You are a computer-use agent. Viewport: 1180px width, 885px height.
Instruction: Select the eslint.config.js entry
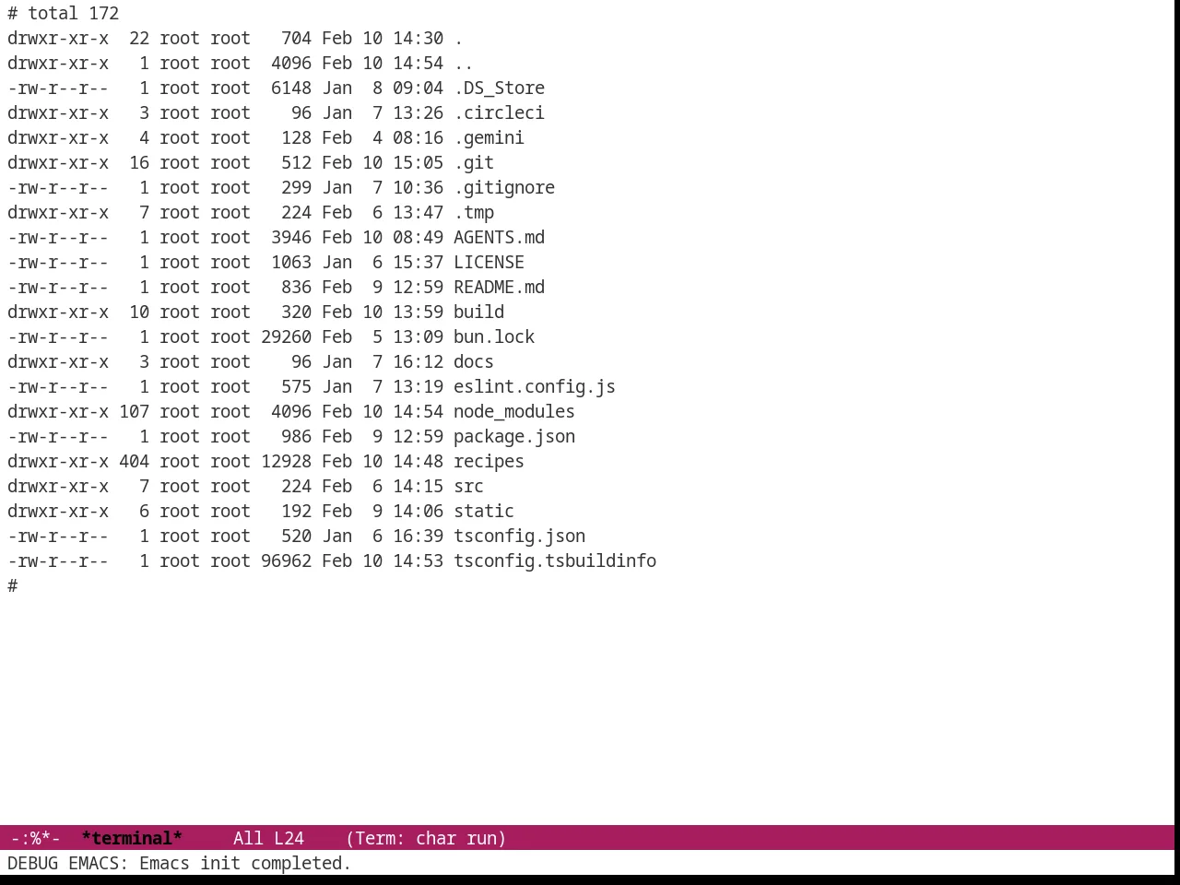click(x=535, y=386)
